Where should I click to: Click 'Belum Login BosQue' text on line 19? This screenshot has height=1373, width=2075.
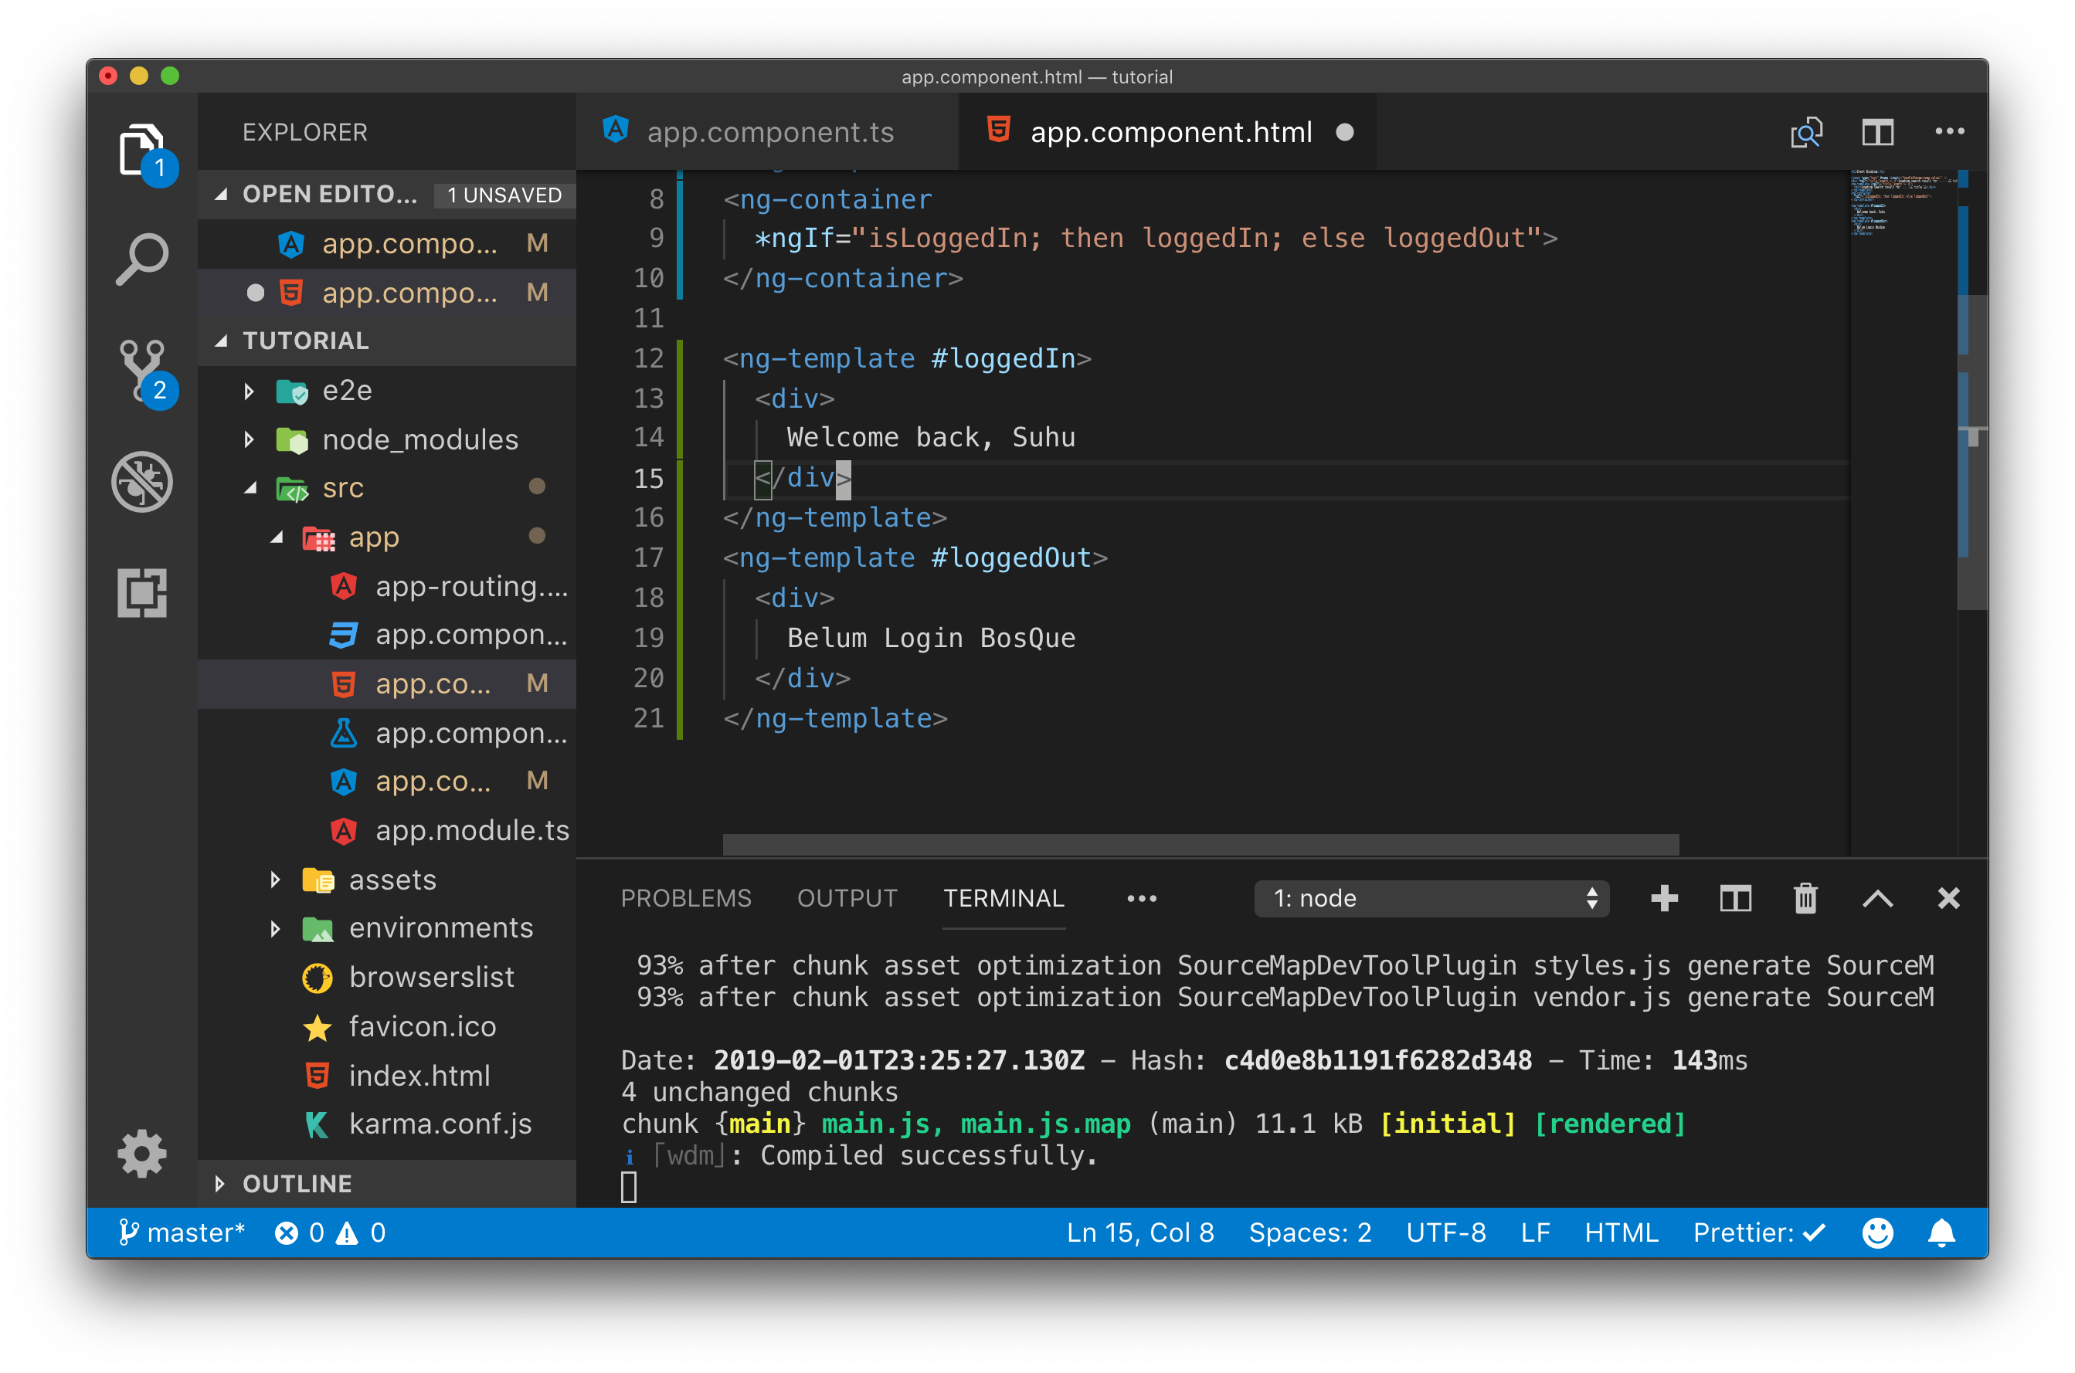click(930, 638)
